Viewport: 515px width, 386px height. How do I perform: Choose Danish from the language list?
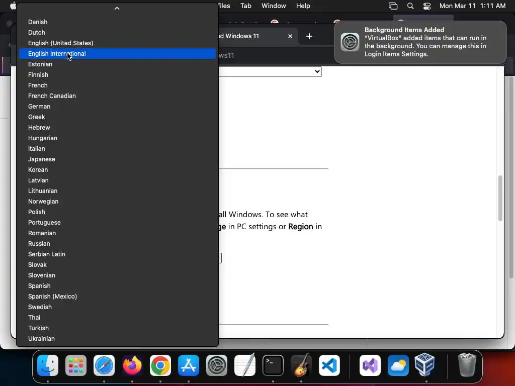point(117,22)
